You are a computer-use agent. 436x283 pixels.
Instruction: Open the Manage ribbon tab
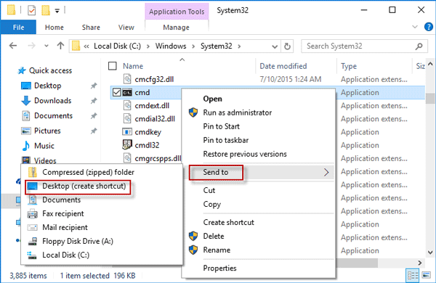pos(177,28)
